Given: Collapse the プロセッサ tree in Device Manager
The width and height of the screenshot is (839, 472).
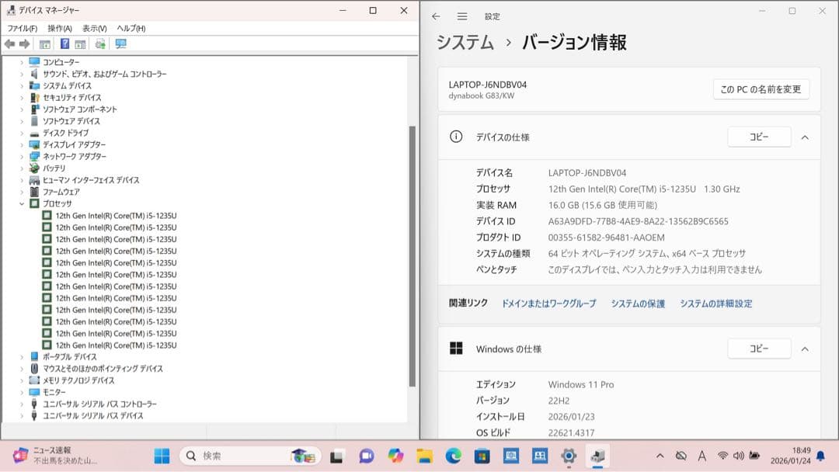Looking at the screenshot, I should tap(23, 203).
